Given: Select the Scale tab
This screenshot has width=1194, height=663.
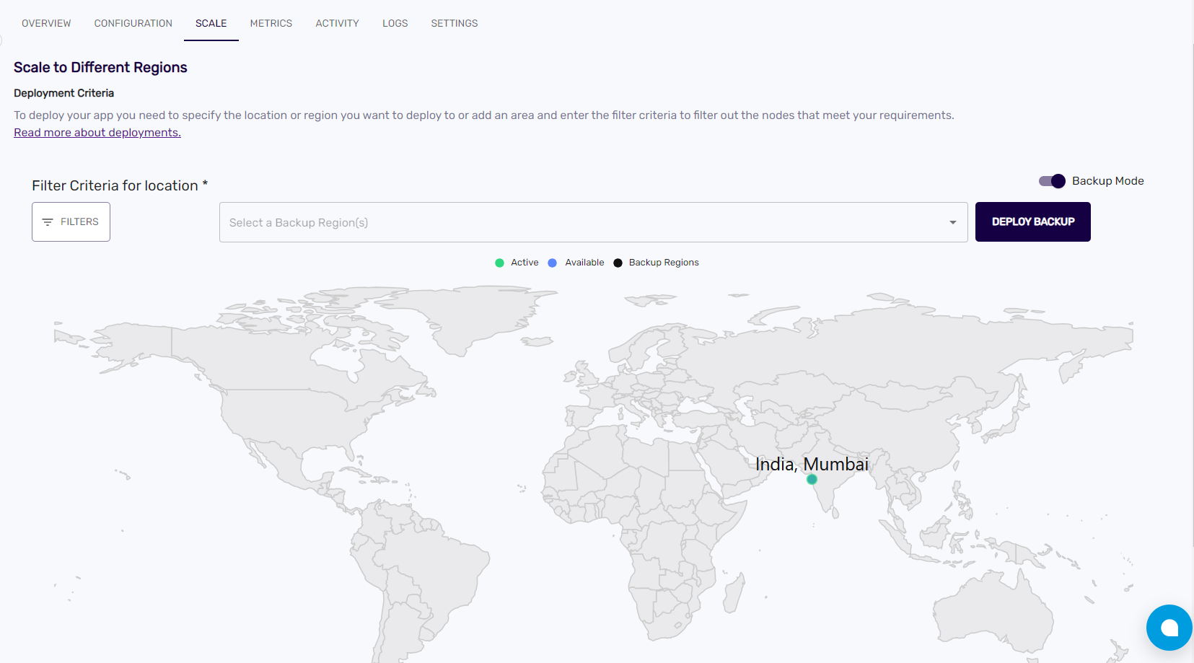Looking at the screenshot, I should pos(211,23).
